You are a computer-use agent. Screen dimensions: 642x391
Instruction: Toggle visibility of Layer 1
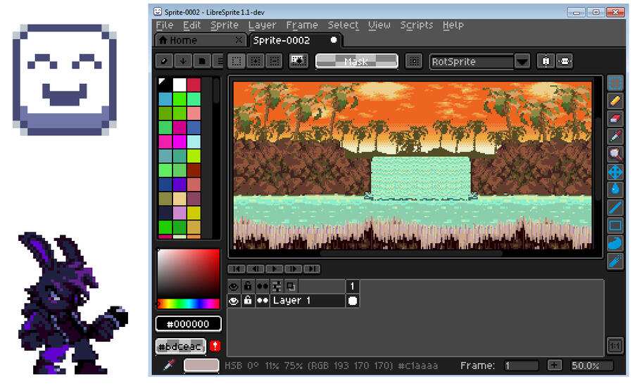pos(234,301)
